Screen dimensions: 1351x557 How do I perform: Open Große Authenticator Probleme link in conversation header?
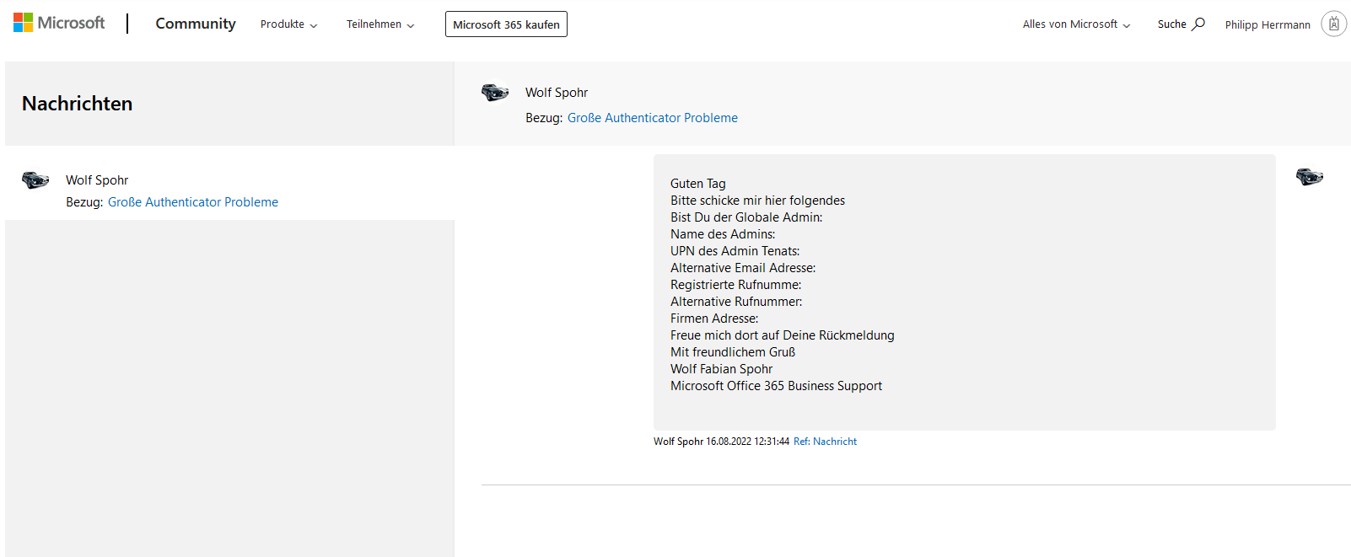653,118
